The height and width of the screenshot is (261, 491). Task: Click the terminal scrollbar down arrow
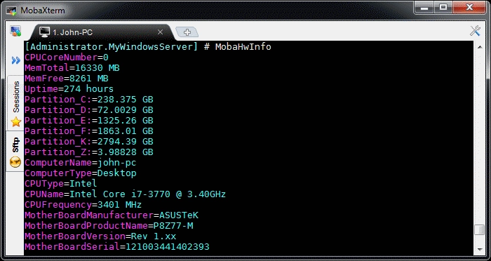pyautogui.click(x=479, y=249)
